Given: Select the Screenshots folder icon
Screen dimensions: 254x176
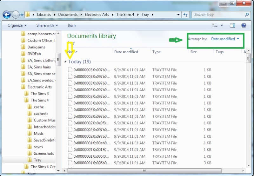Looking at the screenshot, I should (x=30, y=153).
